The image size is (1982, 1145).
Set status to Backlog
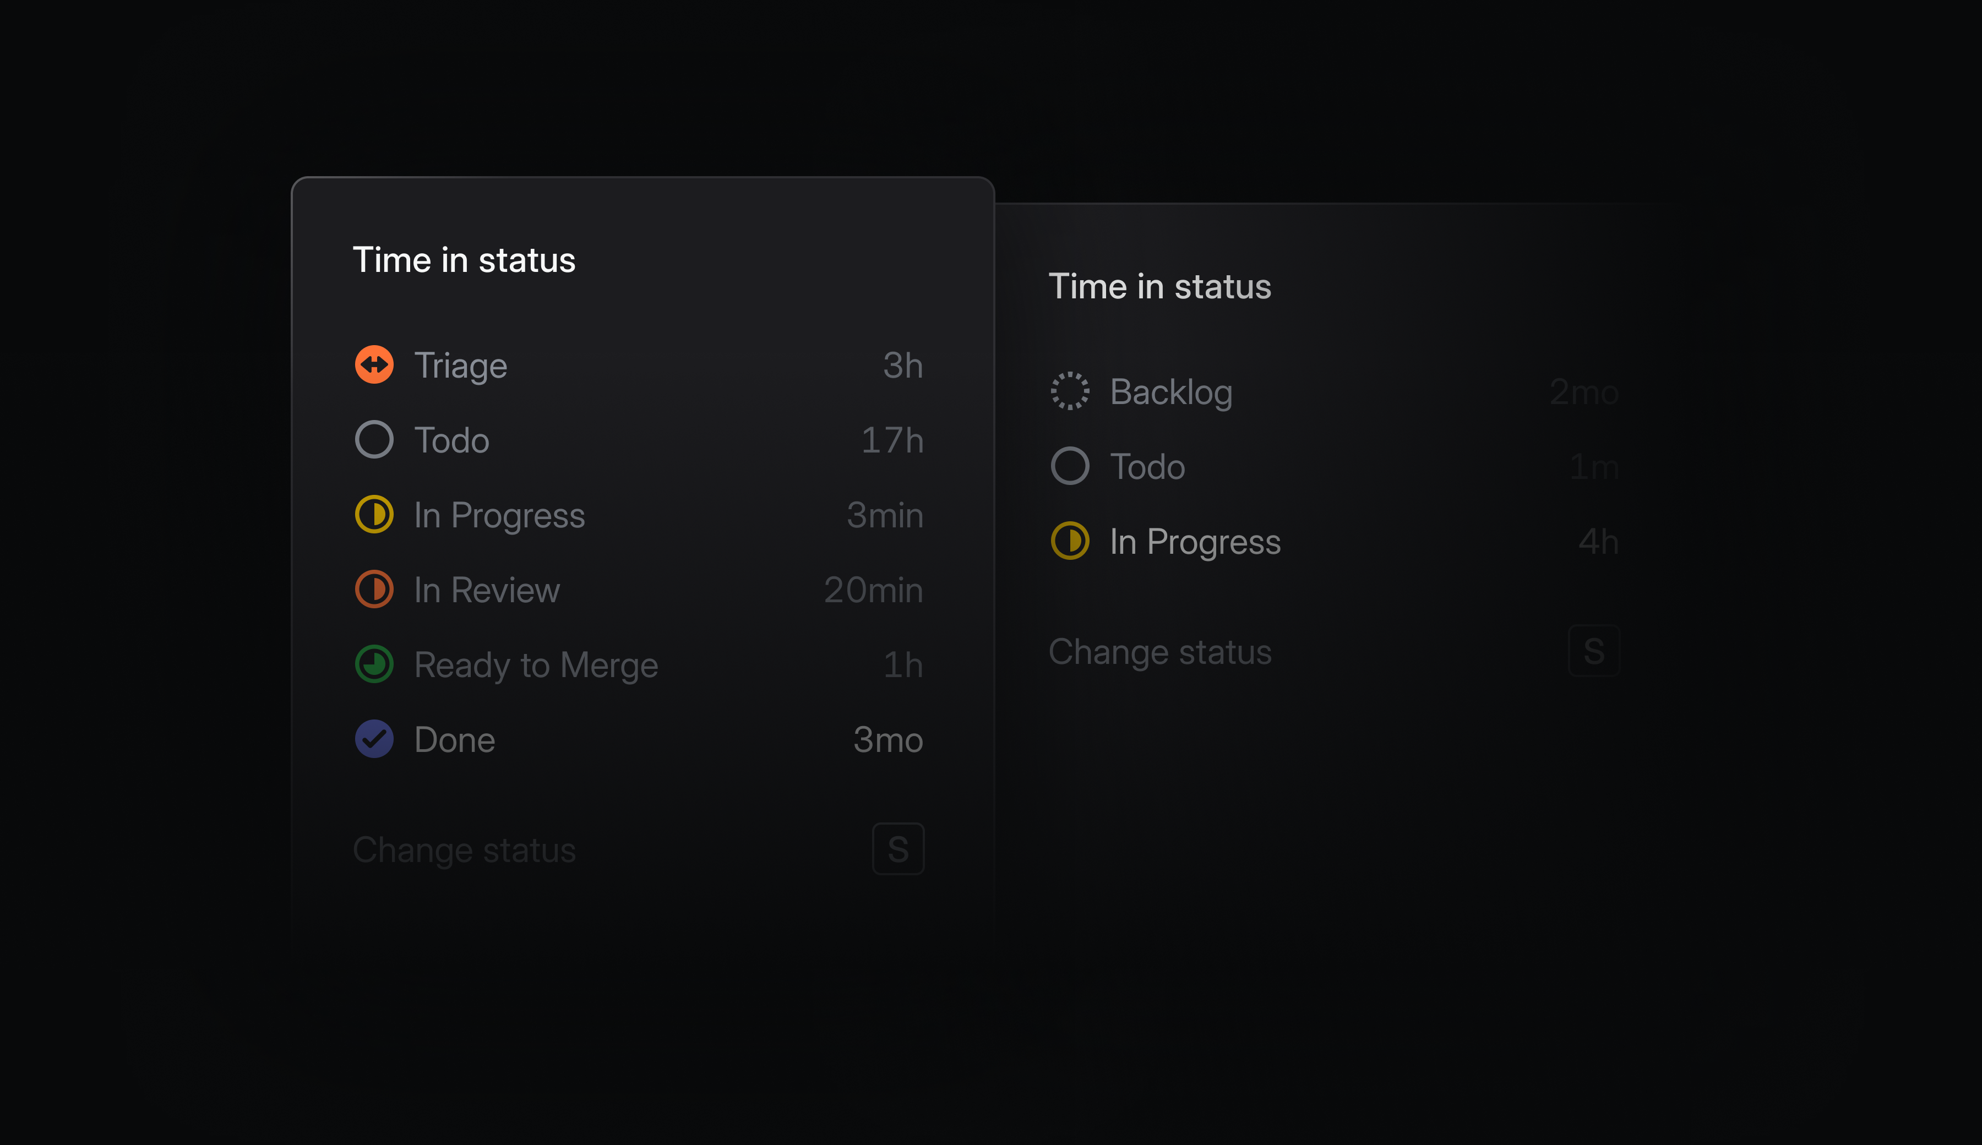[1171, 391]
